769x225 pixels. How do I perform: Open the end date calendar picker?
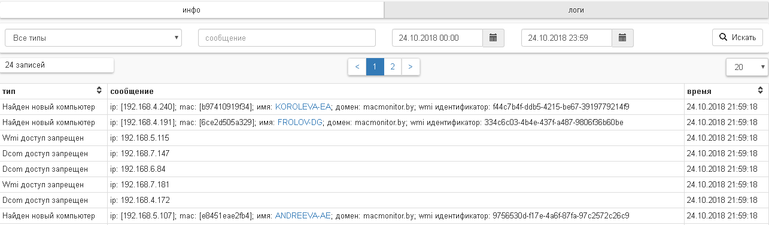click(x=622, y=38)
